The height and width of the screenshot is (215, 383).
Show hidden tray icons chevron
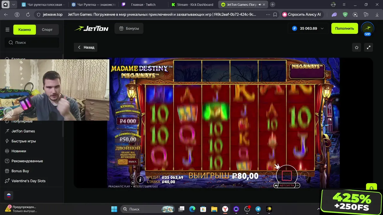pos(318,209)
